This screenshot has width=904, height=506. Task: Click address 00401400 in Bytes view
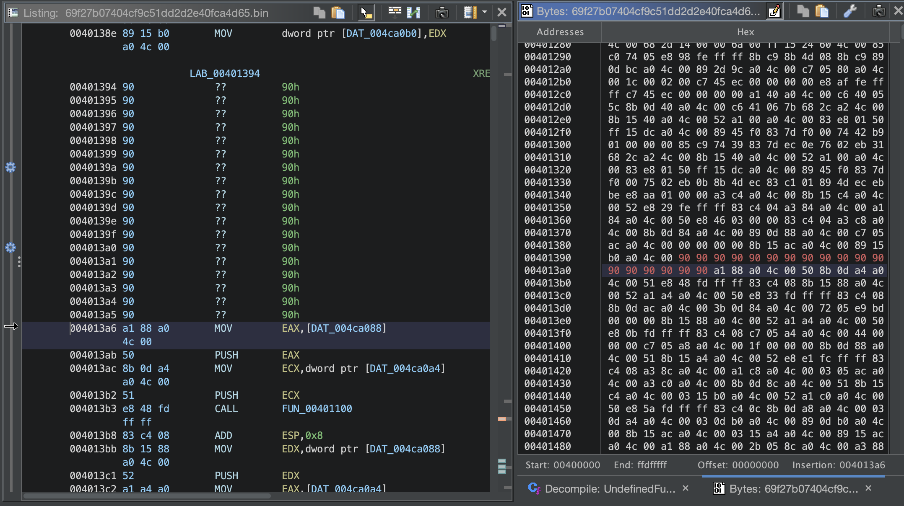click(x=548, y=346)
